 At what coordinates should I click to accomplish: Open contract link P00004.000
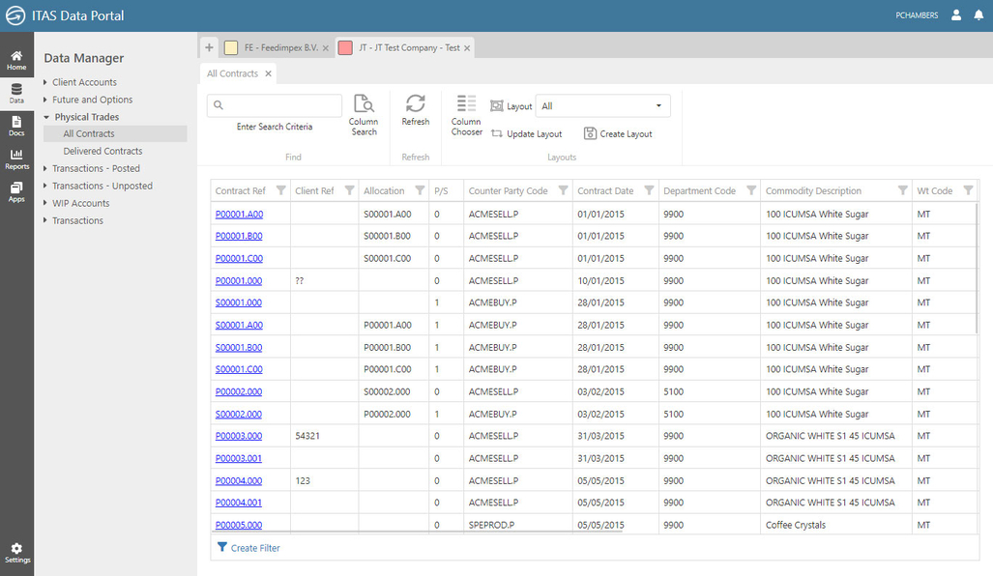pos(238,480)
